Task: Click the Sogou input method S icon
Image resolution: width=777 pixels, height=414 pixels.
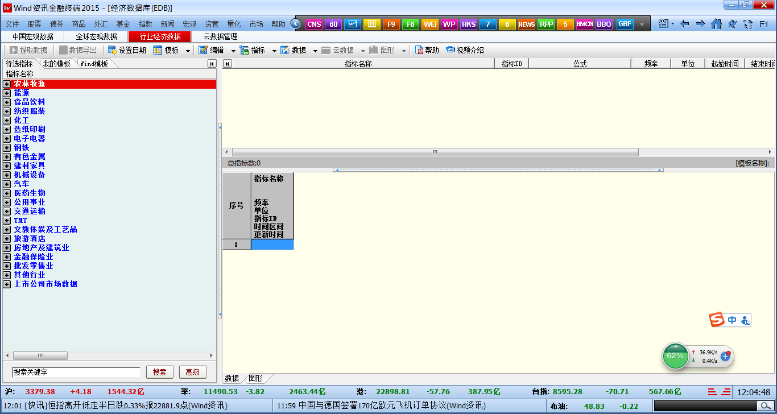Action: [x=717, y=320]
